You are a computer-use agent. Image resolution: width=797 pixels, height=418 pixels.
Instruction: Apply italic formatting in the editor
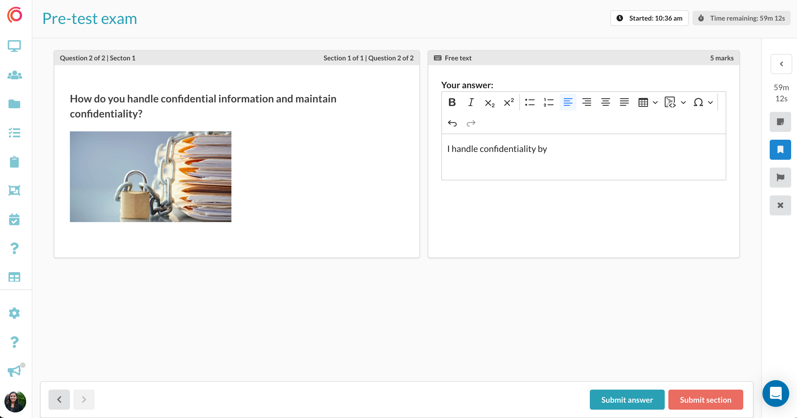click(471, 102)
